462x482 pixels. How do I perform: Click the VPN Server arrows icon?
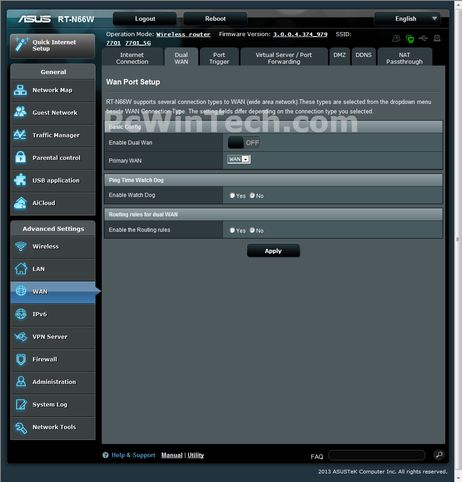[x=21, y=337]
